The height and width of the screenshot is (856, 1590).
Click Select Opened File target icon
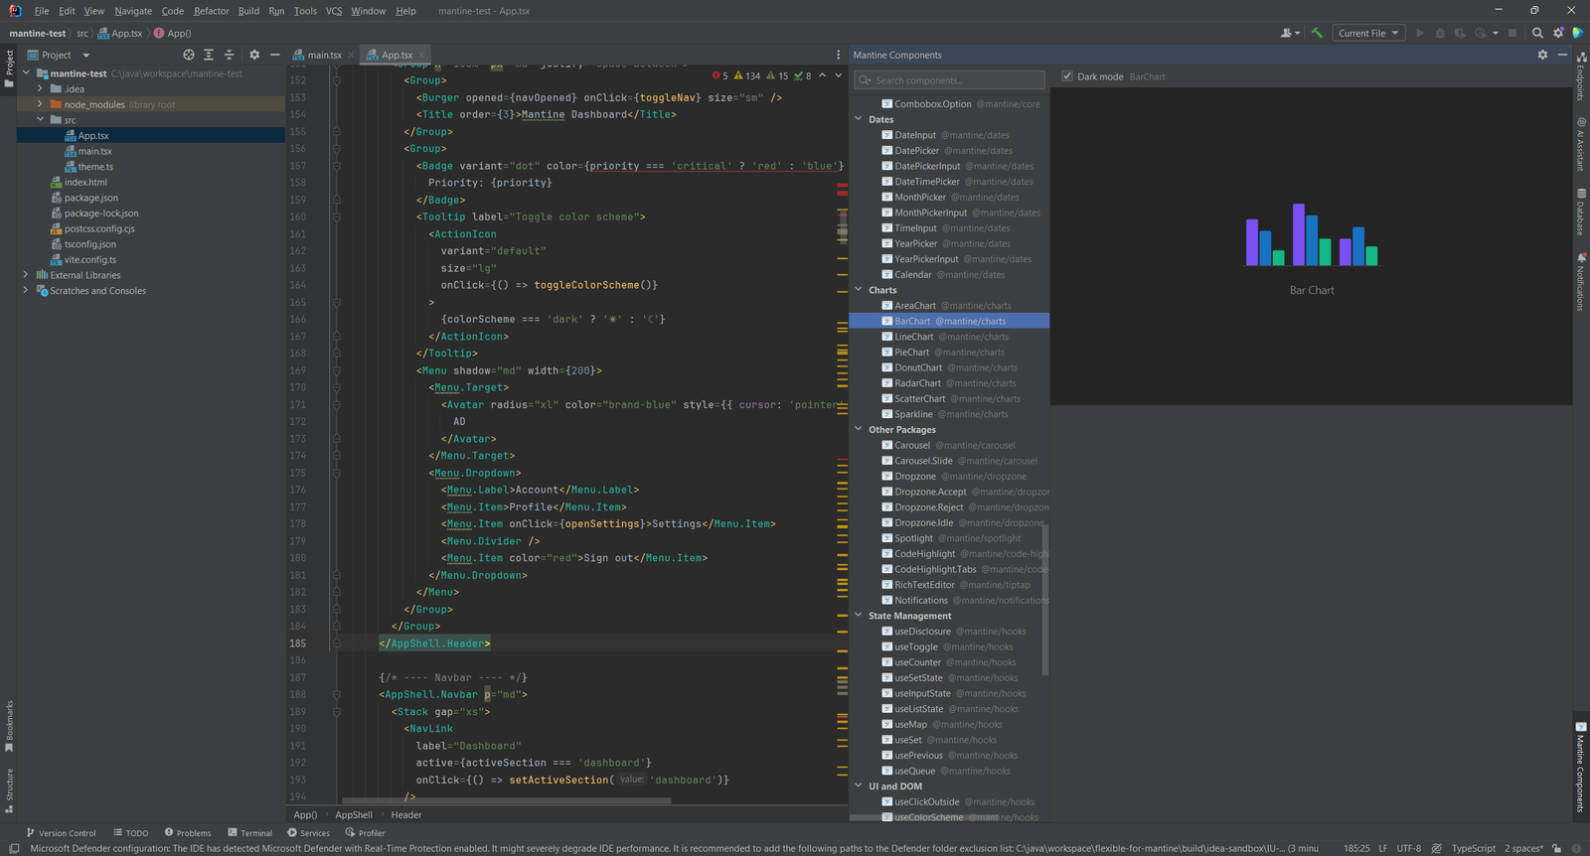[x=189, y=55]
